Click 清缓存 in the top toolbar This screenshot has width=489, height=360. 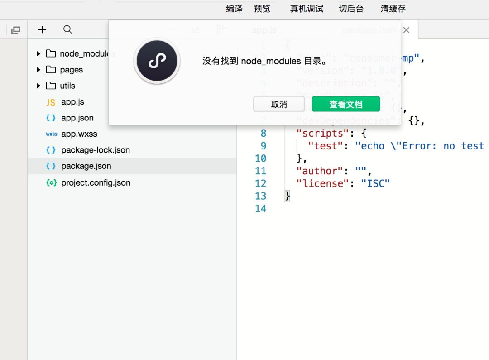(x=393, y=9)
